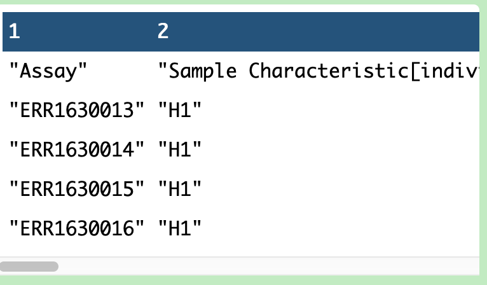The height and width of the screenshot is (285, 487).
Task: Click the horizontal scrollbar thumb
Action: tap(29, 267)
